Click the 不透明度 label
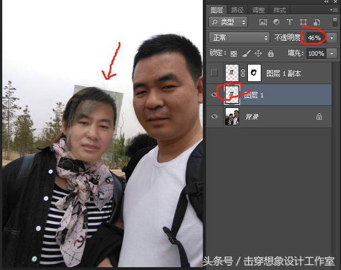This screenshot has height=270, width=341. (288, 38)
